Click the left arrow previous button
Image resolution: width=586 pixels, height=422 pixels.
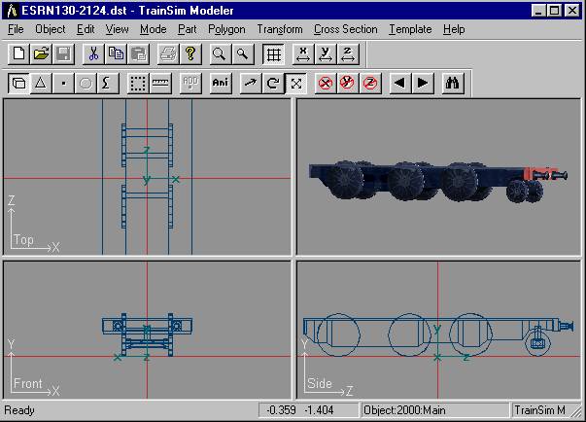[399, 83]
